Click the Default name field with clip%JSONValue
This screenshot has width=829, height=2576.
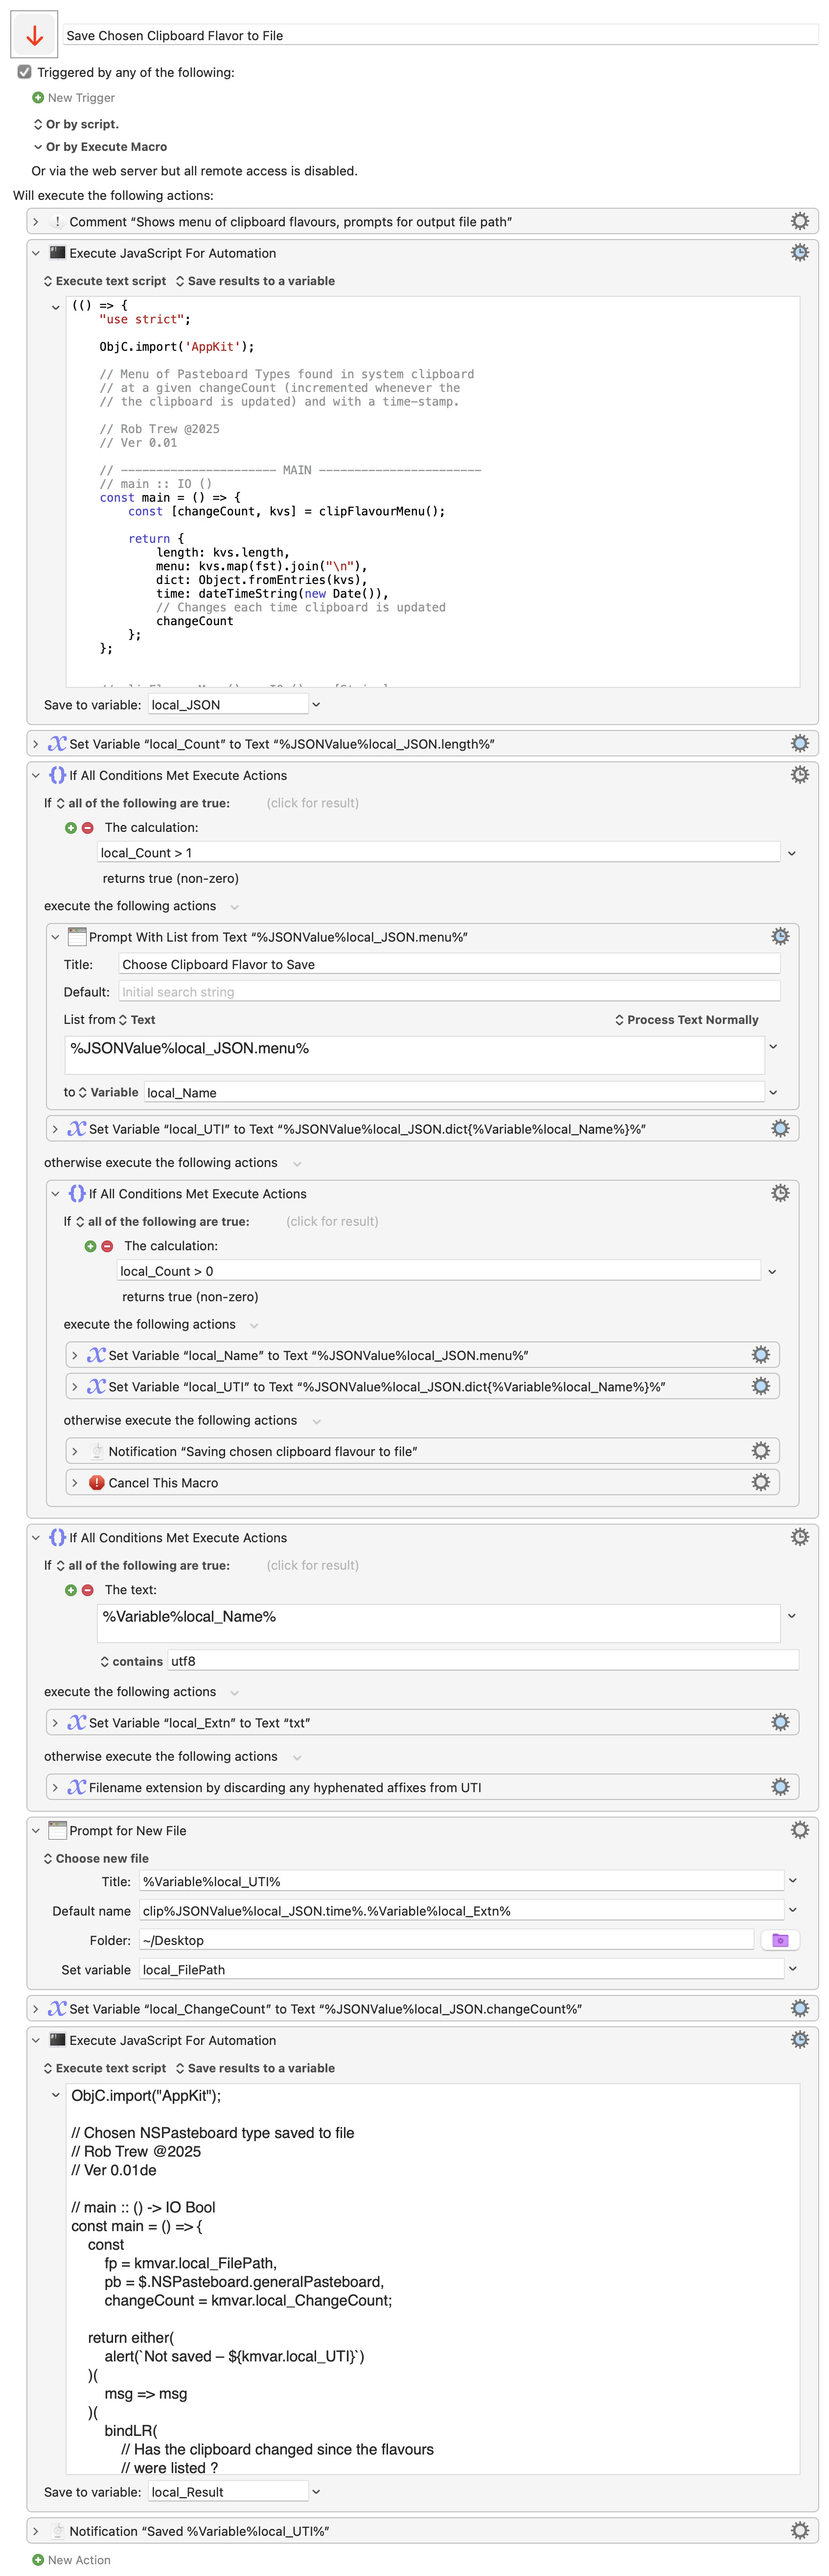tap(461, 1911)
